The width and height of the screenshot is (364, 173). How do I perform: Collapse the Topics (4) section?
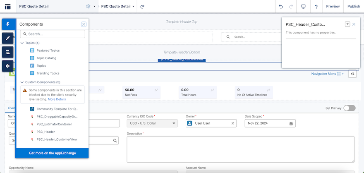click(x=30, y=43)
